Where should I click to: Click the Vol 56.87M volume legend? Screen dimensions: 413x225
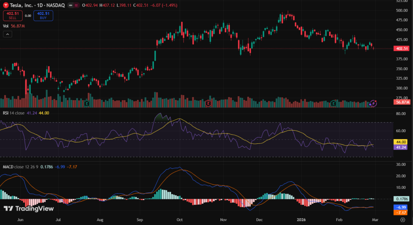[x=14, y=26]
